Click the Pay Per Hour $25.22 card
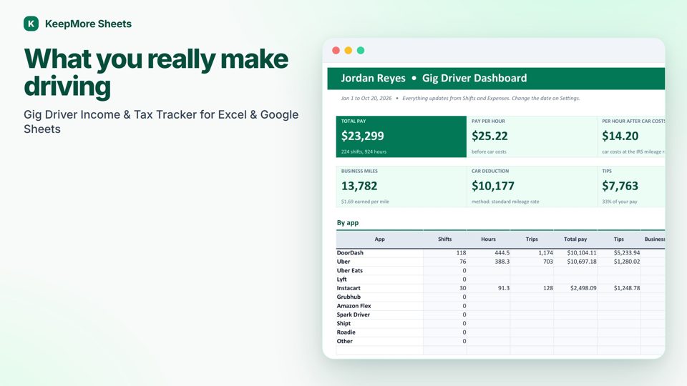The width and height of the screenshot is (687, 386). [x=532, y=137]
